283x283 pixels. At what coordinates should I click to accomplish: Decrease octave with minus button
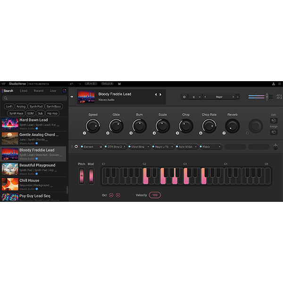coord(111,195)
